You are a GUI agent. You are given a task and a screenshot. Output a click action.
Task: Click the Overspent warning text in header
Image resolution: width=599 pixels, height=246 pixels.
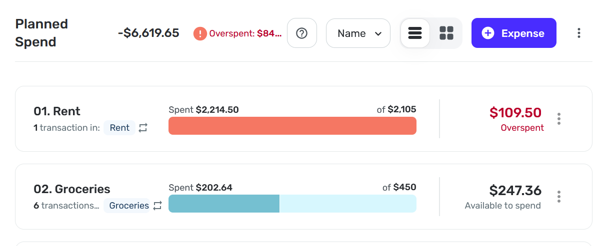click(245, 33)
